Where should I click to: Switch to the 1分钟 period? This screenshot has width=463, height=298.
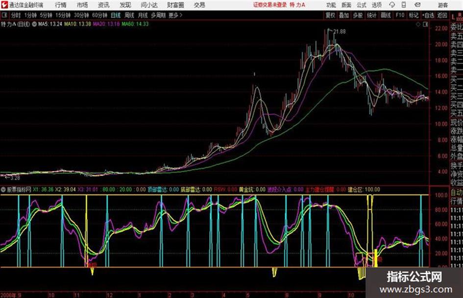pos(30,15)
